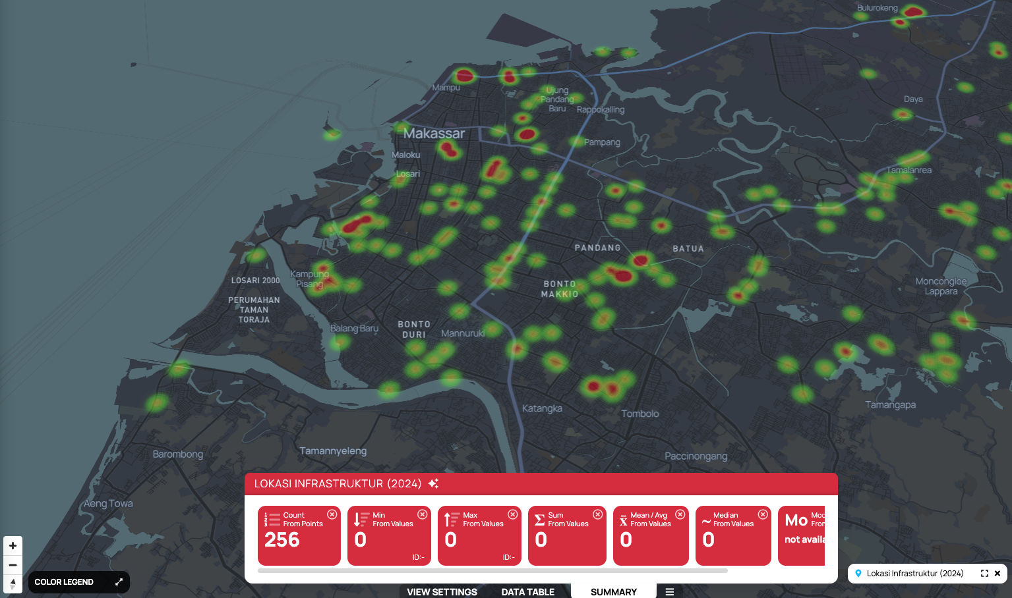The height and width of the screenshot is (598, 1012).
Task: Dismiss the Max From Values card
Action: (x=512, y=514)
